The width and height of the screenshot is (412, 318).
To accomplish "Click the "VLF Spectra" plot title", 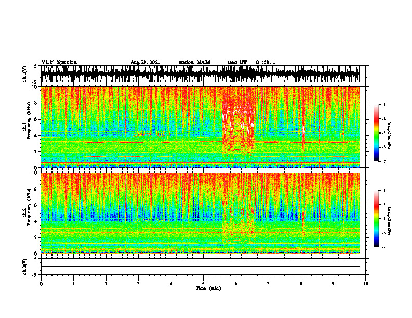I will (59, 62).
